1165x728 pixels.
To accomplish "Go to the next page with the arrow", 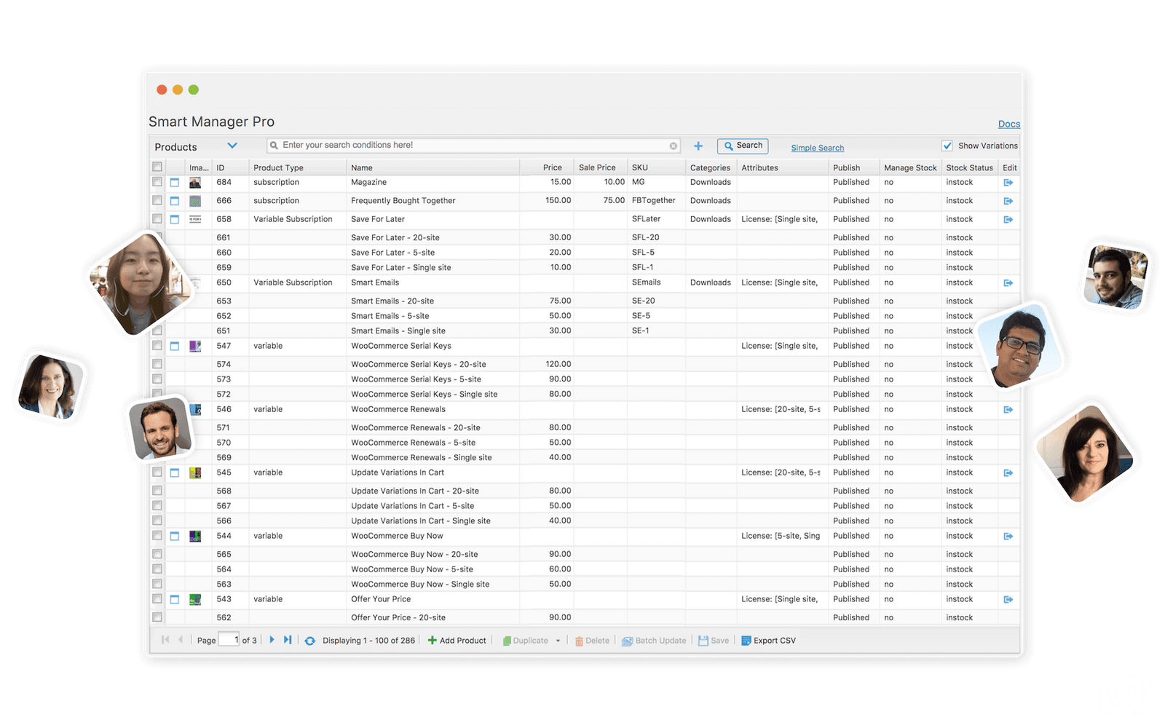I will (272, 640).
